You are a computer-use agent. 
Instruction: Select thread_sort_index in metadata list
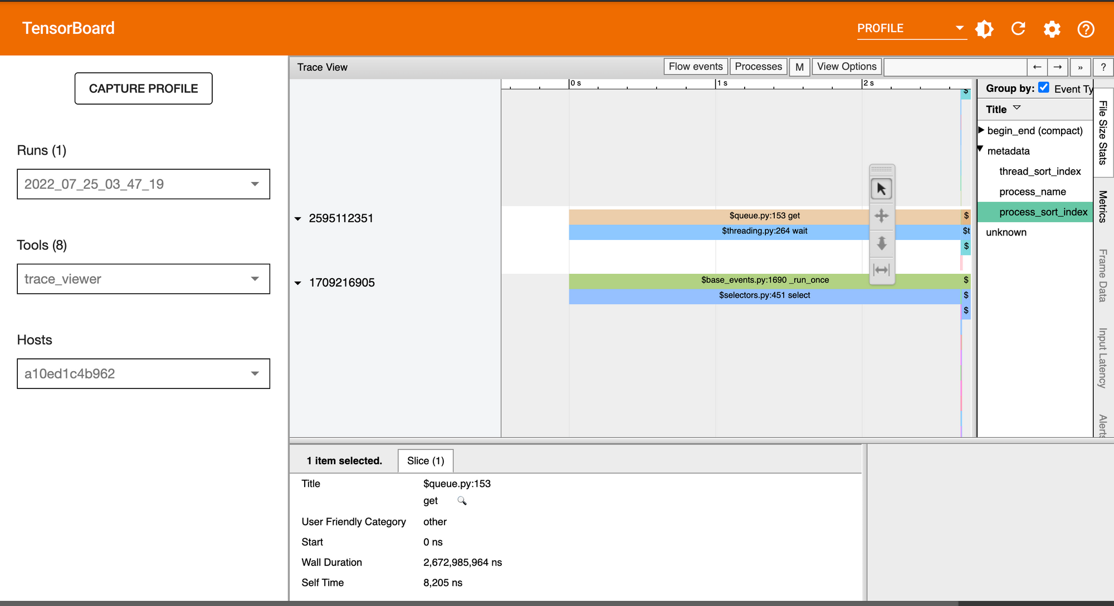click(1040, 171)
